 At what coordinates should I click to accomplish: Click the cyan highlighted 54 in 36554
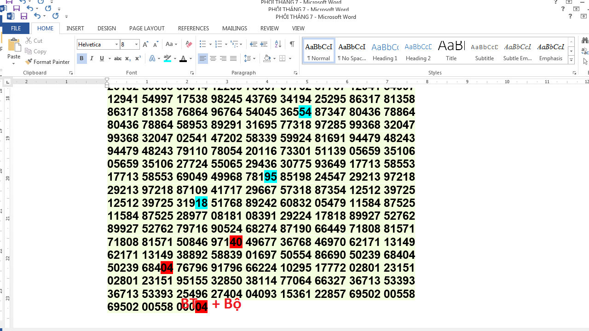coord(305,112)
